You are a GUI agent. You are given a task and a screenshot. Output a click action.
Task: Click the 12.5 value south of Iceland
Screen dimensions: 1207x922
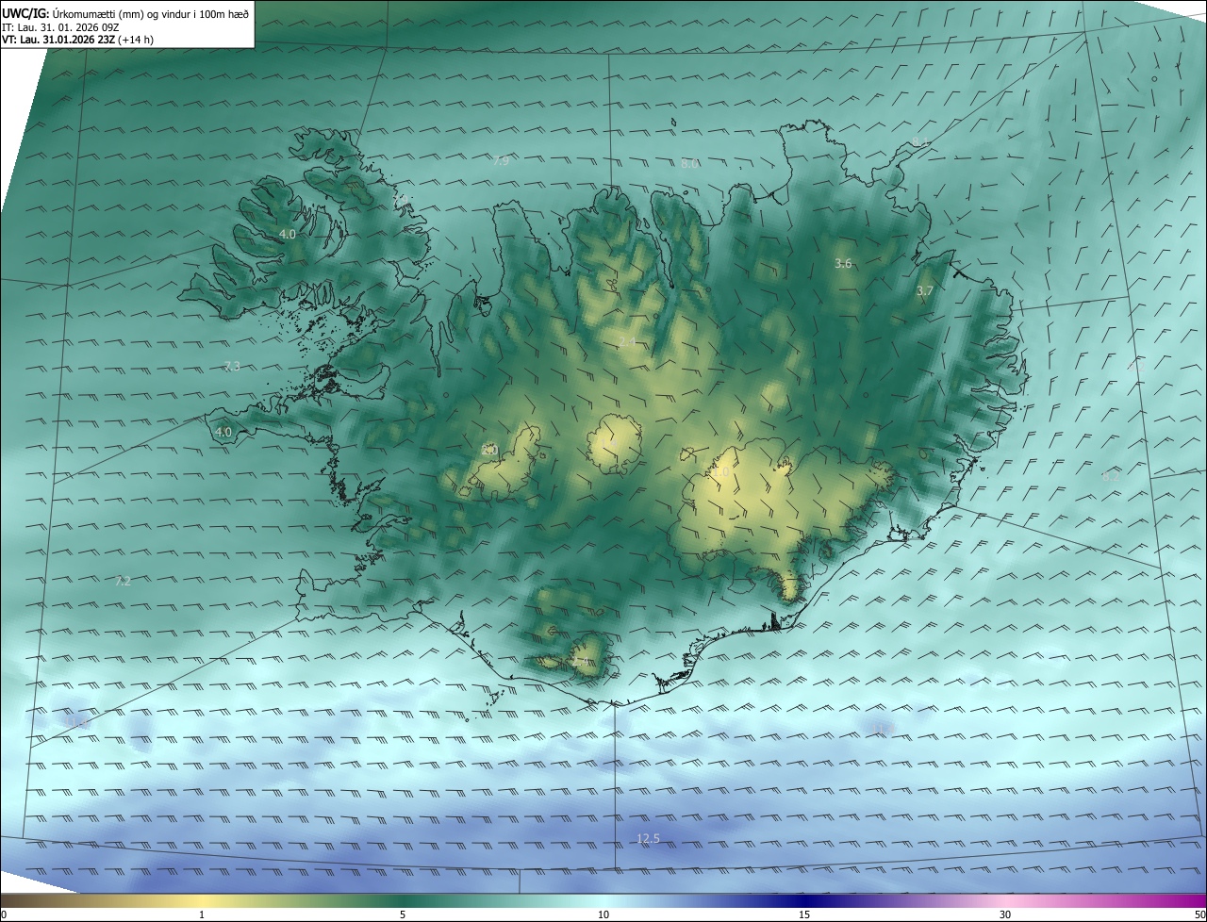click(648, 838)
